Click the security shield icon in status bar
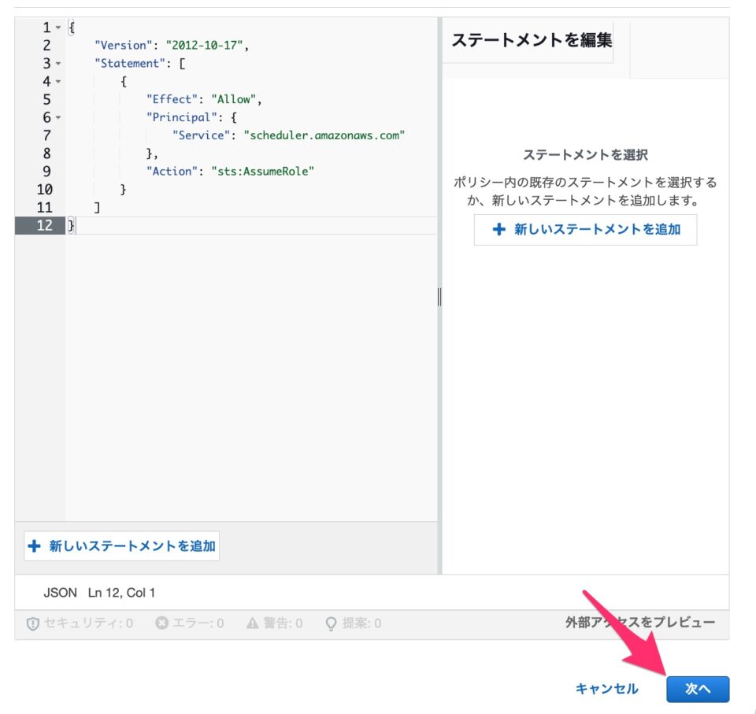Image resolution: width=756 pixels, height=714 pixels. pyautogui.click(x=33, y=623)
